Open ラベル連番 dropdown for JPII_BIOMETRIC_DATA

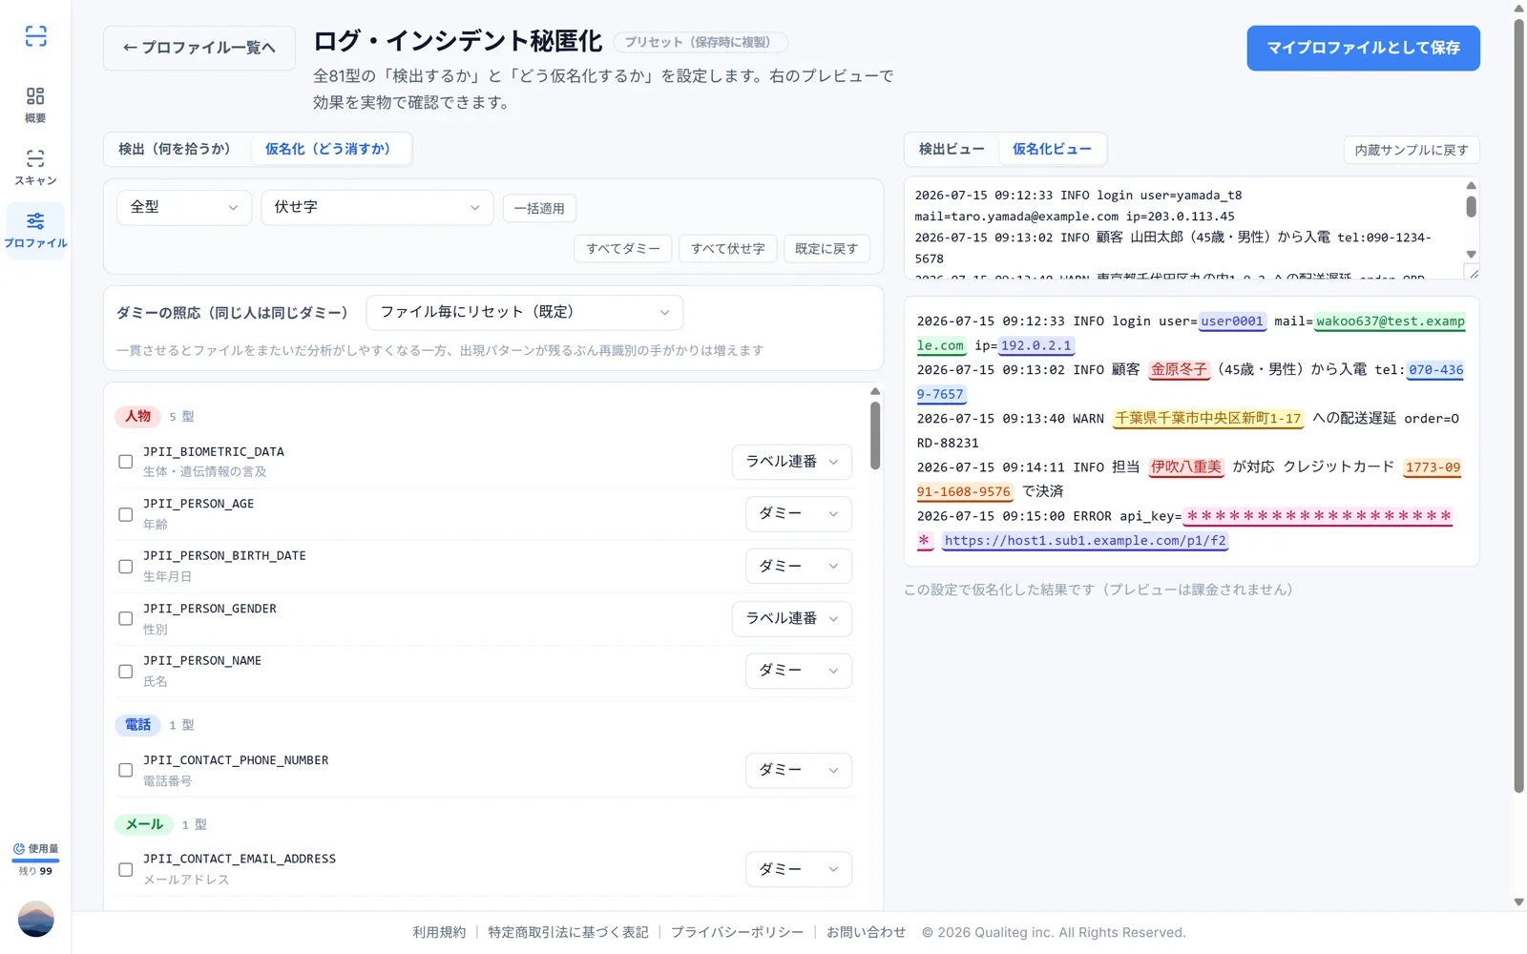pos(792,462)
